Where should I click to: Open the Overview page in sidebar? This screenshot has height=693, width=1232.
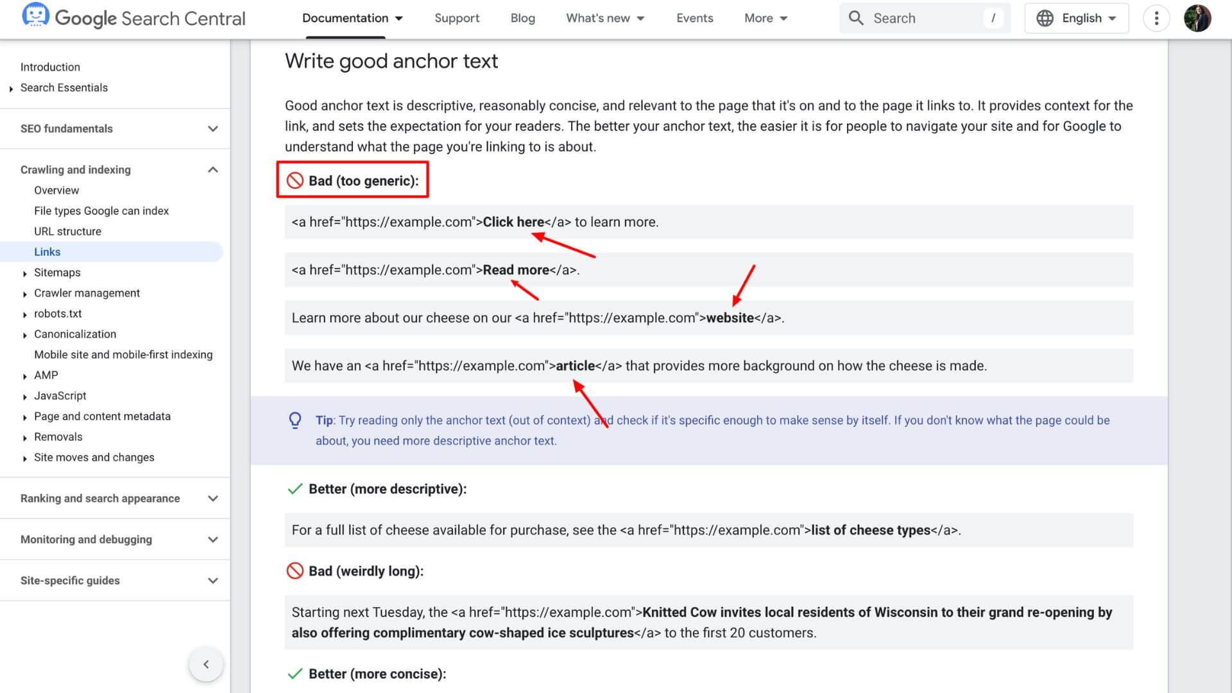click(56, 190)
